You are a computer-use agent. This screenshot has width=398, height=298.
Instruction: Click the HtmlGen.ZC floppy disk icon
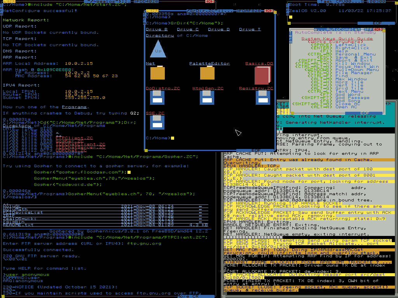[207, 97]
